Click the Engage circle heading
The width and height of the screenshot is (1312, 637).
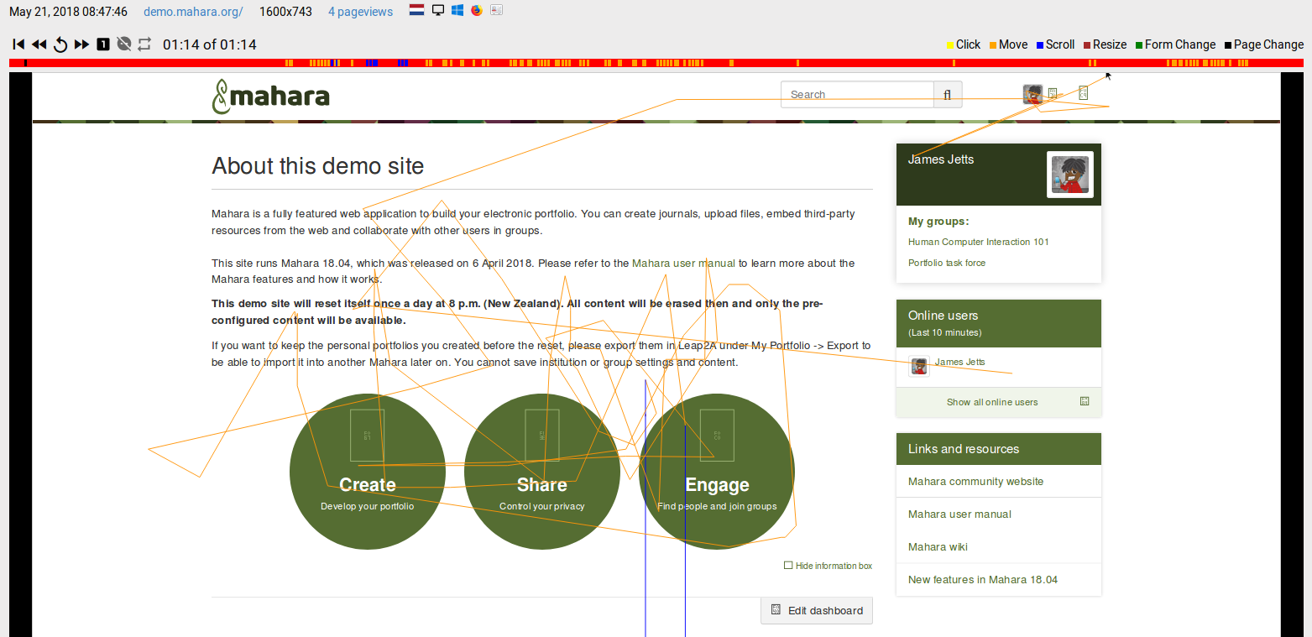tap(717, 485)
